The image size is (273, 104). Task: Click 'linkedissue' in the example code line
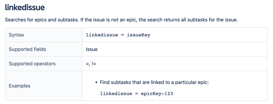[x=116, y=94]
